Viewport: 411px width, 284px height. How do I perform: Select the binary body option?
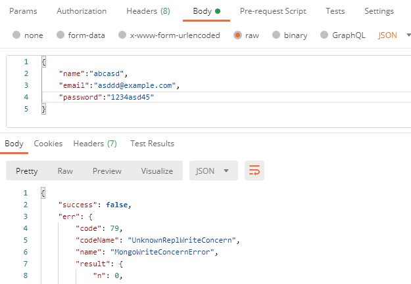click(276, 35)
